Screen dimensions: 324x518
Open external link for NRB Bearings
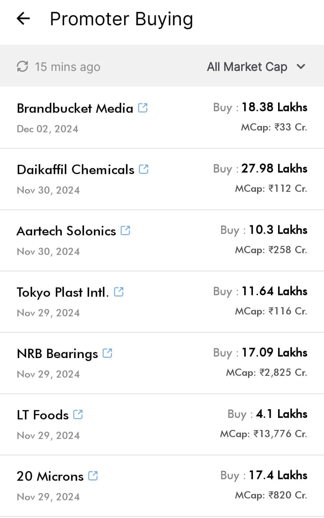click(x=107, y=353)
